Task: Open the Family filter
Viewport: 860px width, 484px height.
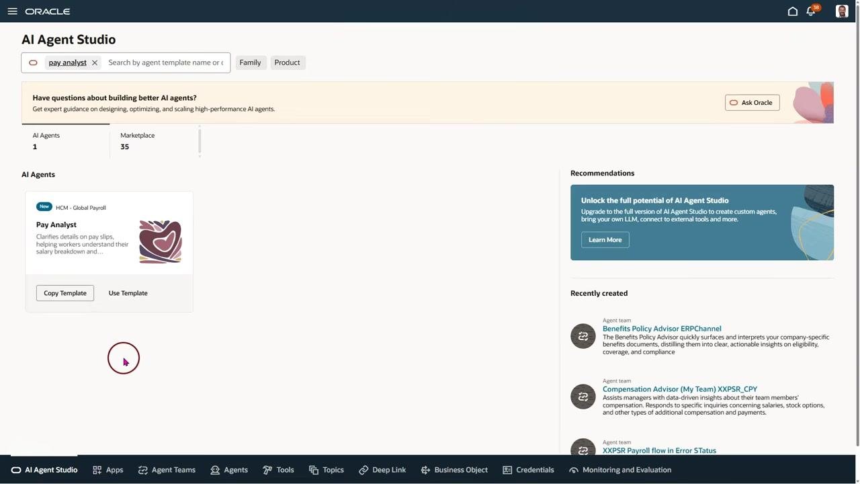Action: click(x=250, y=63)
